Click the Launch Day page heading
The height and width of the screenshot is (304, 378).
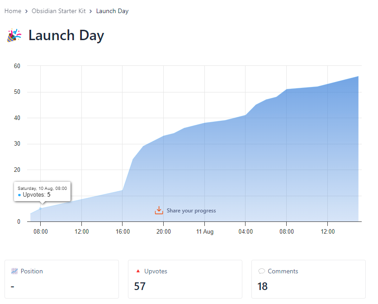[66, 35]
